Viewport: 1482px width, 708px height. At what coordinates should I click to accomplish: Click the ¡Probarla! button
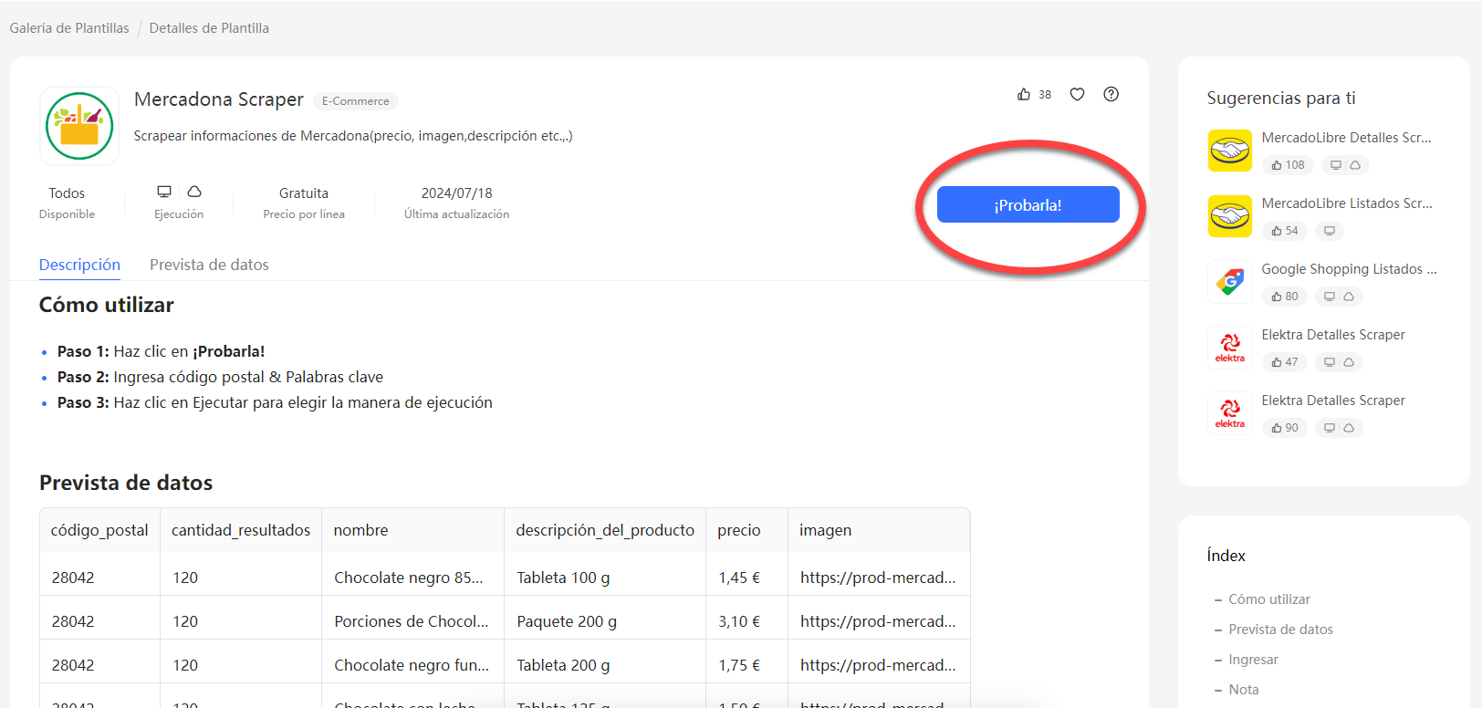coord(1028,204)
